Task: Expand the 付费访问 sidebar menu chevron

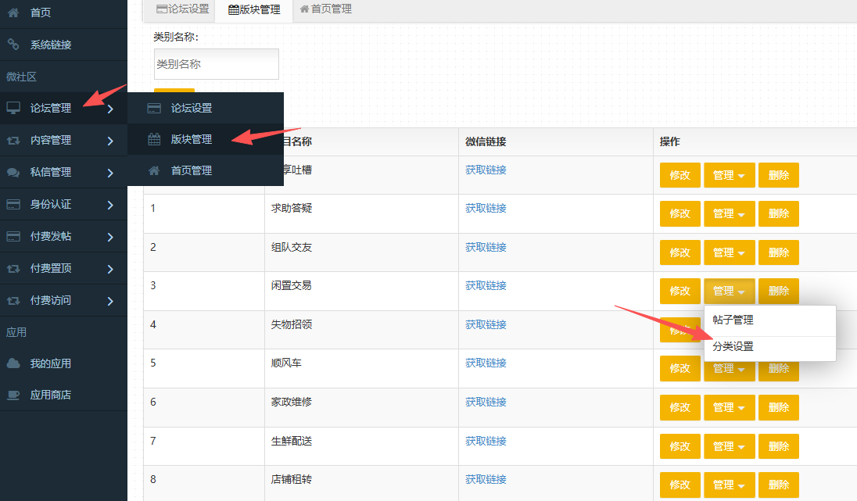Action: [110, 301]
